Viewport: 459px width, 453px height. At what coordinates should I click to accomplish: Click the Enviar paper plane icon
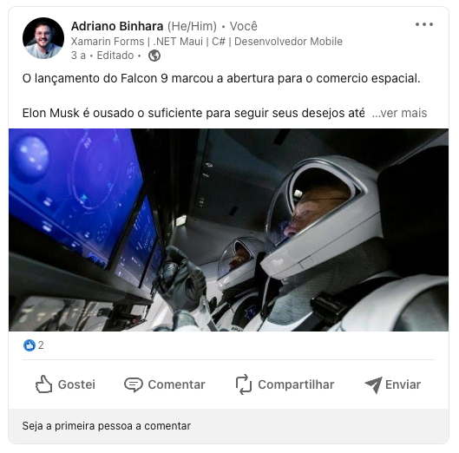coord(373,384)
